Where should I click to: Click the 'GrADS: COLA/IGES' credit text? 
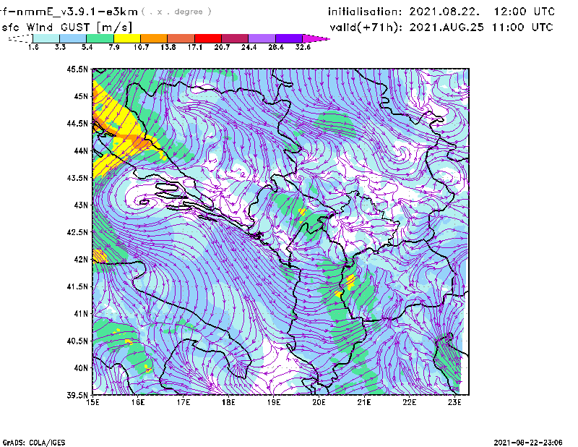click(34, 443)
